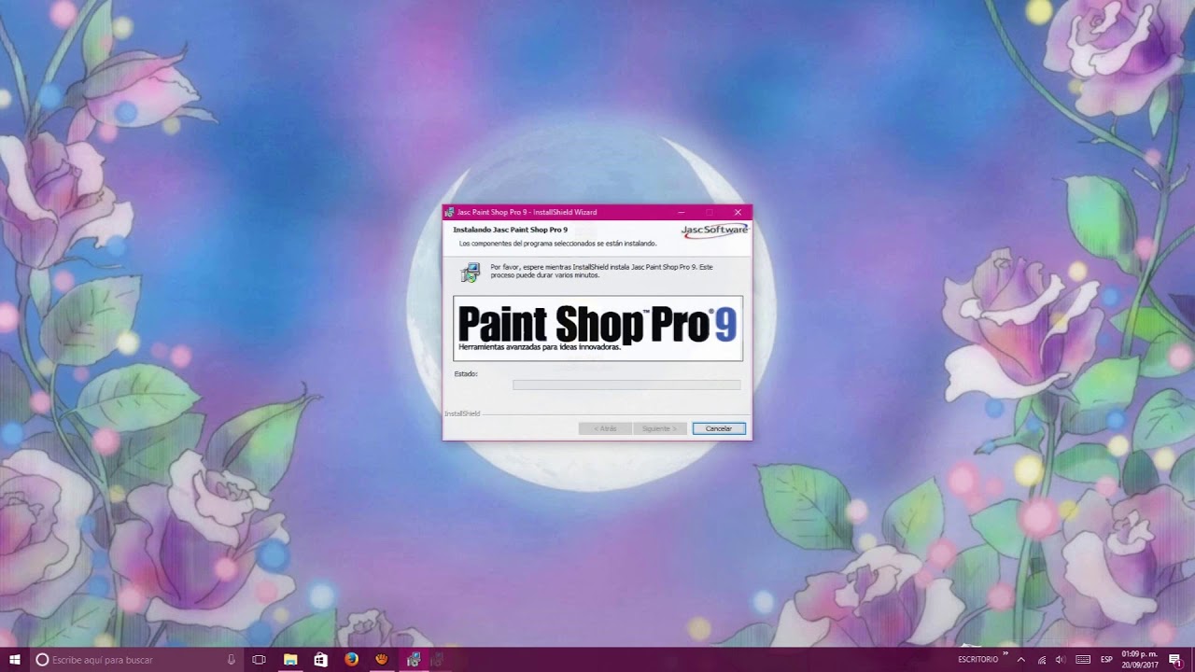Open the touch keyboard icon
Image resolution: width=1195 pixels, height=672 pixels.
1083,660
